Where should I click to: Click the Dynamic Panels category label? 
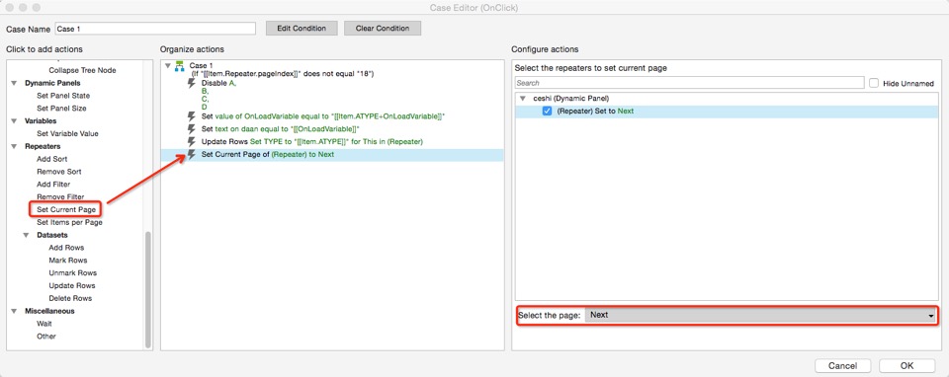click(x=52, y=83)
